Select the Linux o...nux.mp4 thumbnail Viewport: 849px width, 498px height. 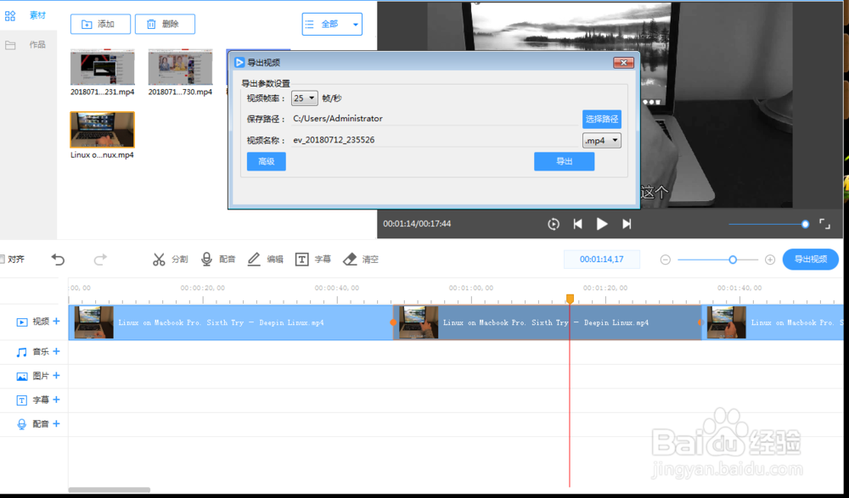pyautogui.click(x=103, y=130)
